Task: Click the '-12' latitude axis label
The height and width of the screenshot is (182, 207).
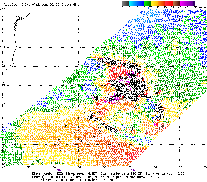Action: pyautogui.click(x=3, y=9)
